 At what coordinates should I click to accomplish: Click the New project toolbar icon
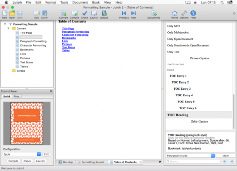point(5,15)
